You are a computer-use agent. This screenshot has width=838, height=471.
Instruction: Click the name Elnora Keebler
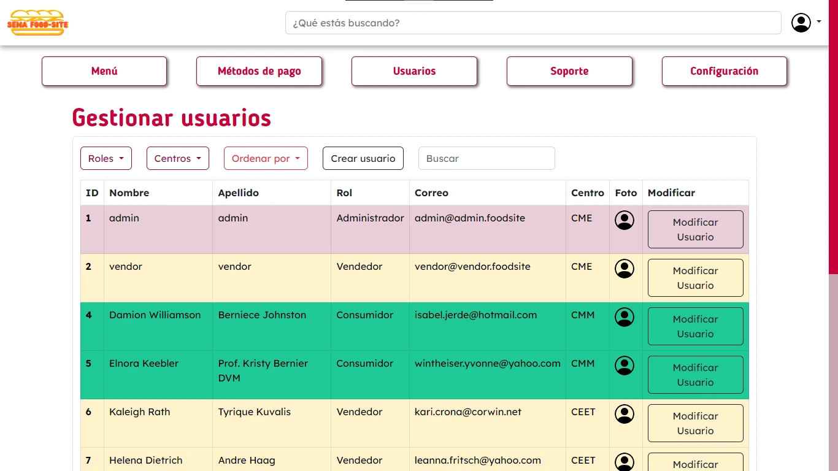144,363
